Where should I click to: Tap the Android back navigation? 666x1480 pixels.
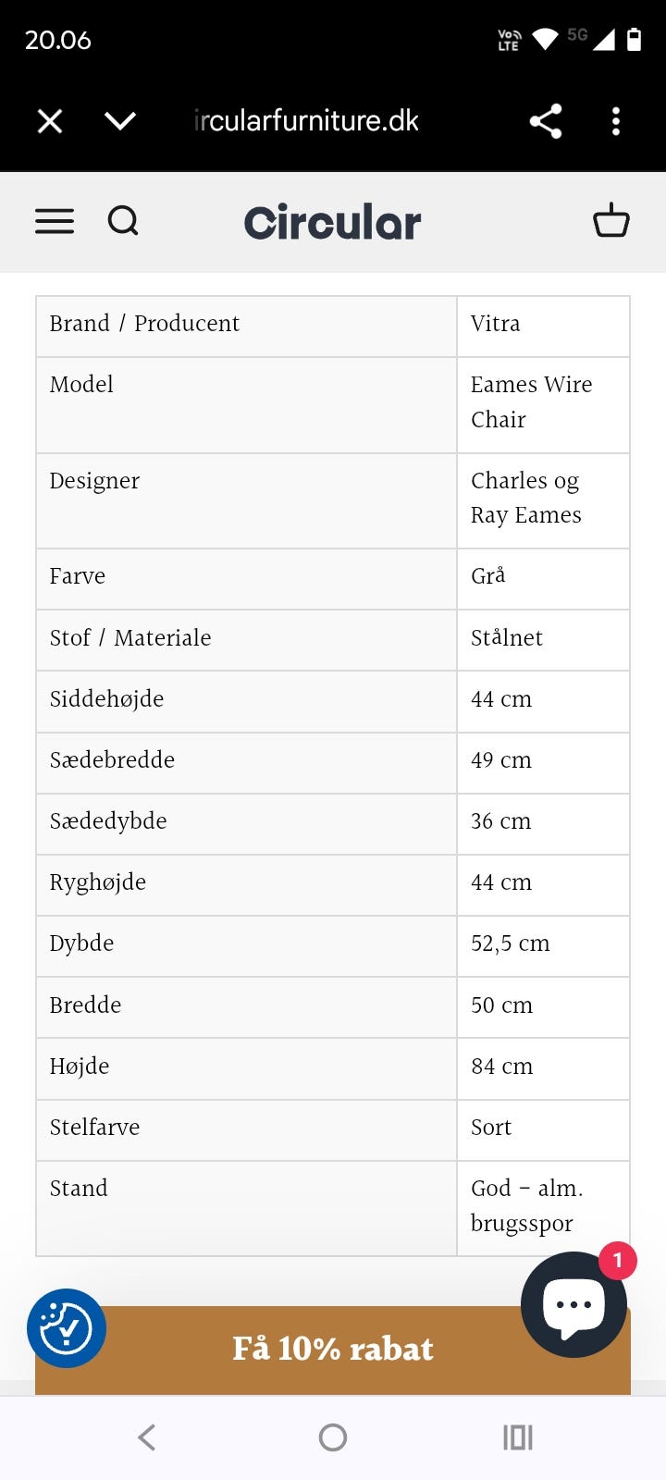(x=146, y=1437)
